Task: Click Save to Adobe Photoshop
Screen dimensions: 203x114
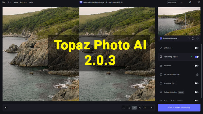Action: pyautogui.click(x=179, y=108)
